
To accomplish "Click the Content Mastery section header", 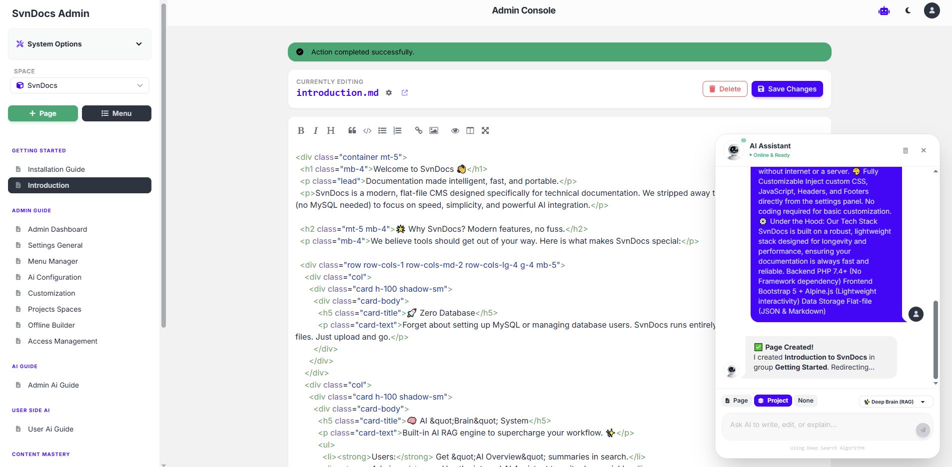I will tap(41, 454).
